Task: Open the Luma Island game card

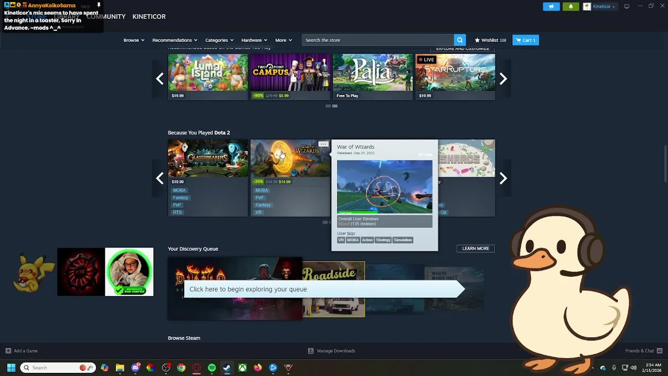Action: pyautogui.click(x=208, y=76)
